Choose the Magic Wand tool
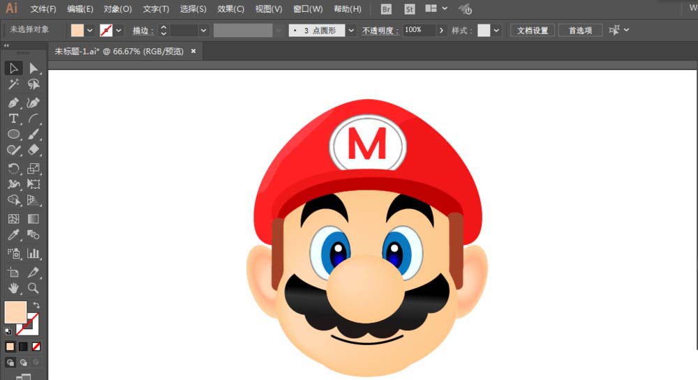Viewport: 698px width, 380px height. (13, 84)
